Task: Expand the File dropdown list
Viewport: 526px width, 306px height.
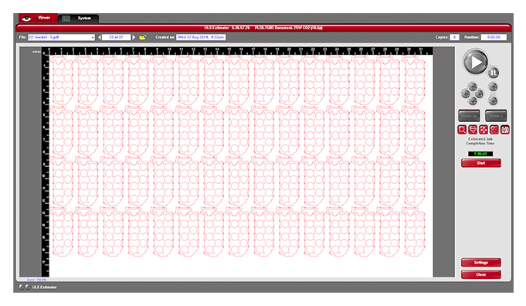Action: 93,37
